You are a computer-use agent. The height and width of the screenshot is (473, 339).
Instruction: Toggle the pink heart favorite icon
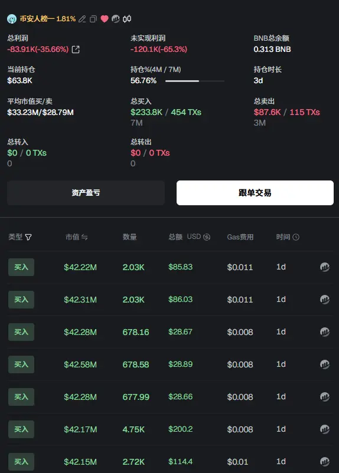tap(104, 19)
